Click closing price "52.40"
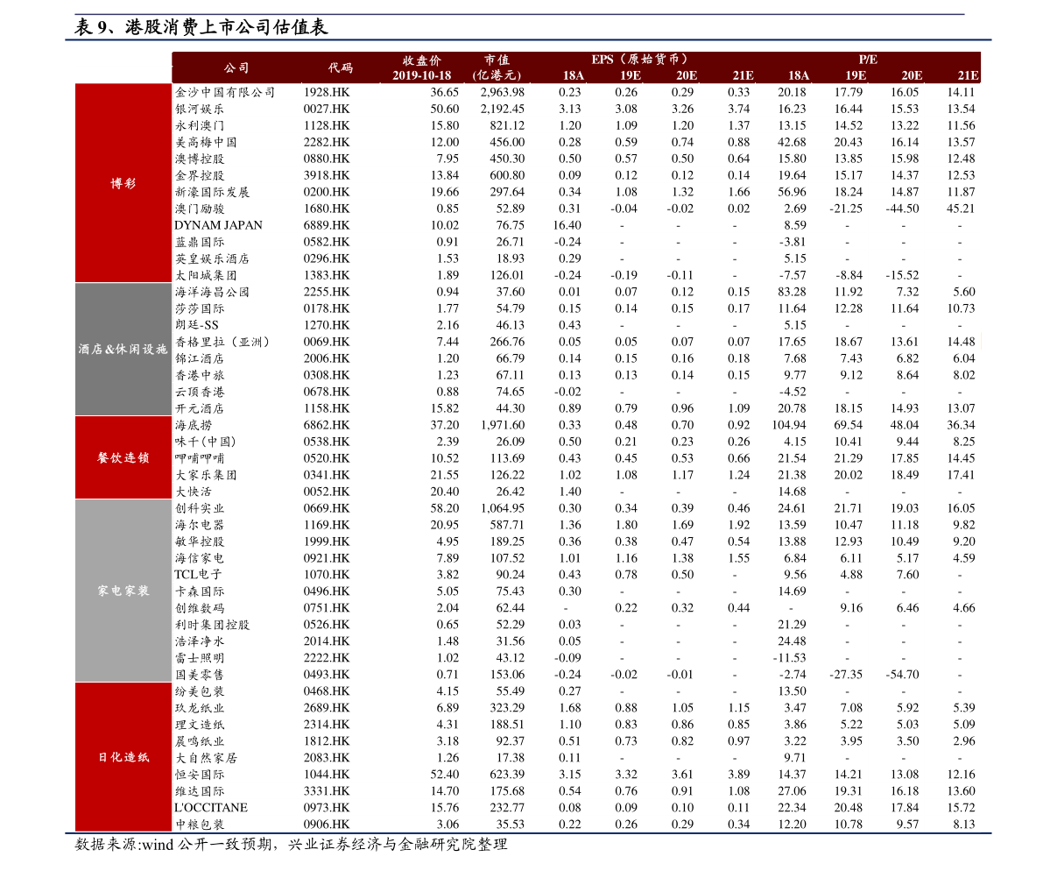The height and width of the screenshot is (871, 1043). coord(445,775)
